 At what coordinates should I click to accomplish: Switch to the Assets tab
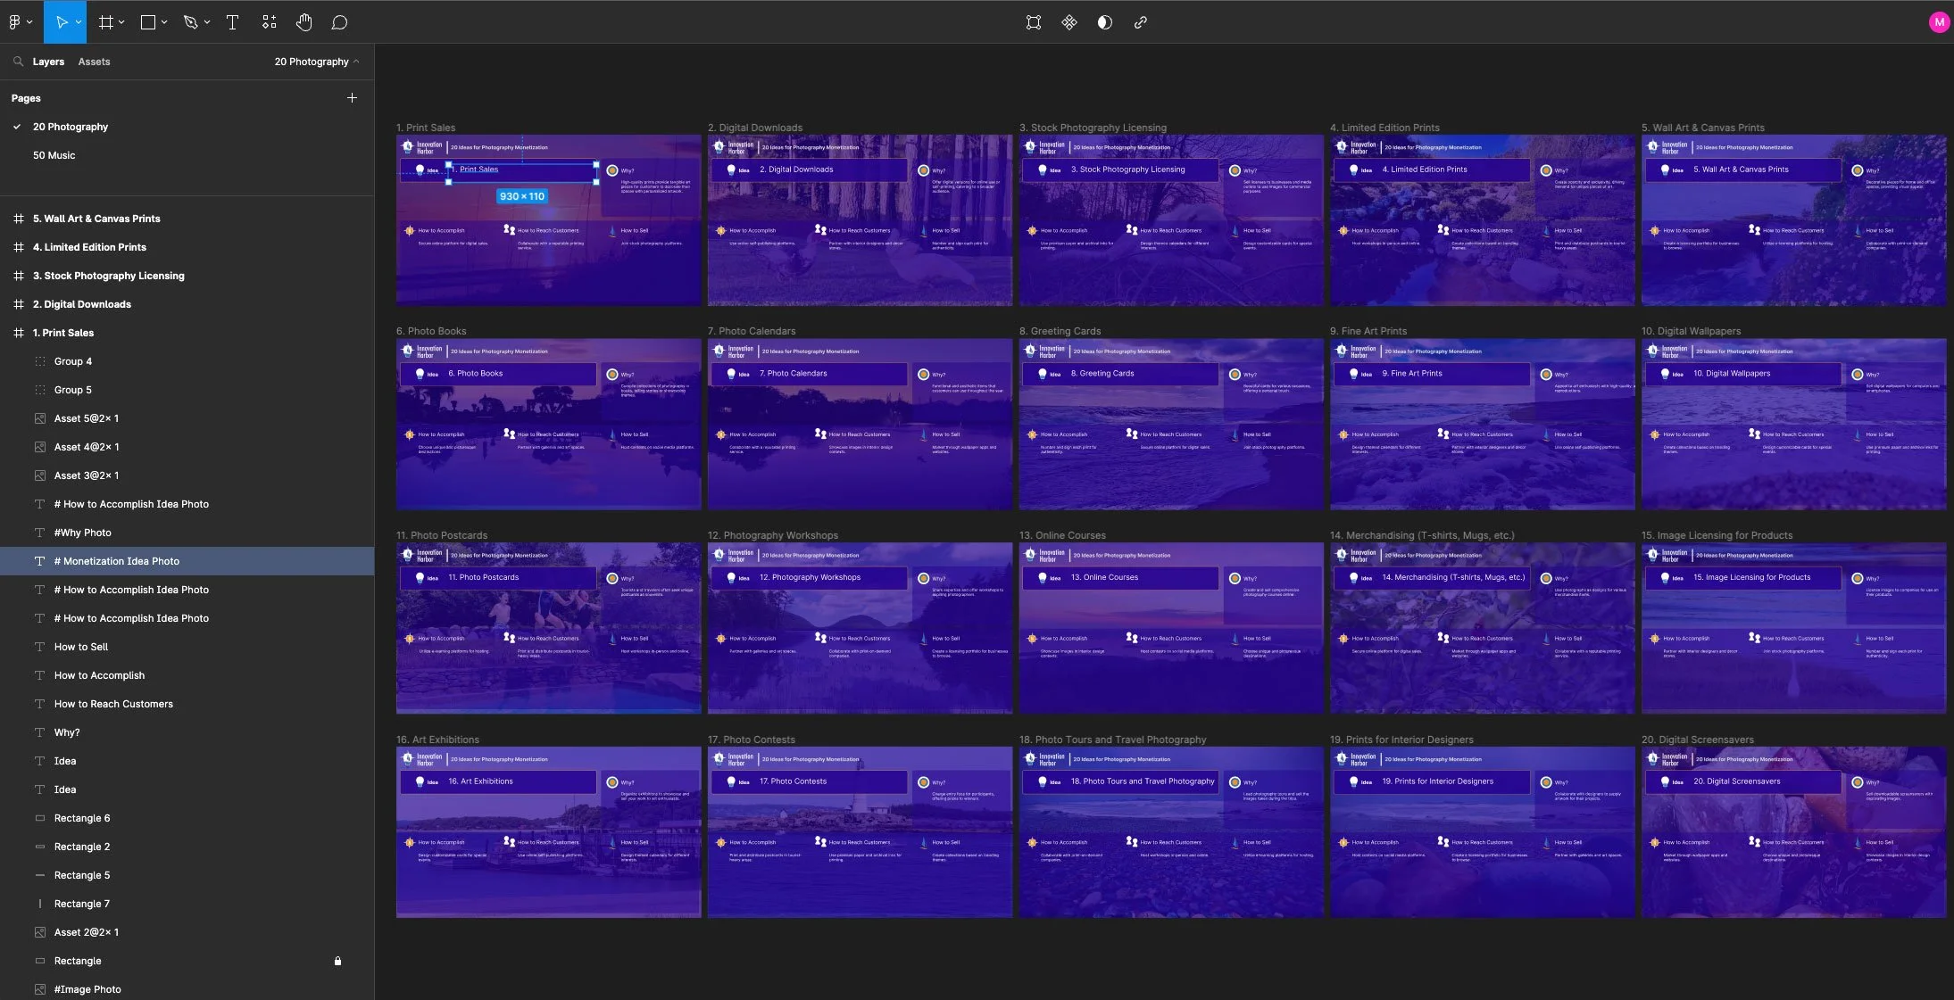tap(94, 62)
